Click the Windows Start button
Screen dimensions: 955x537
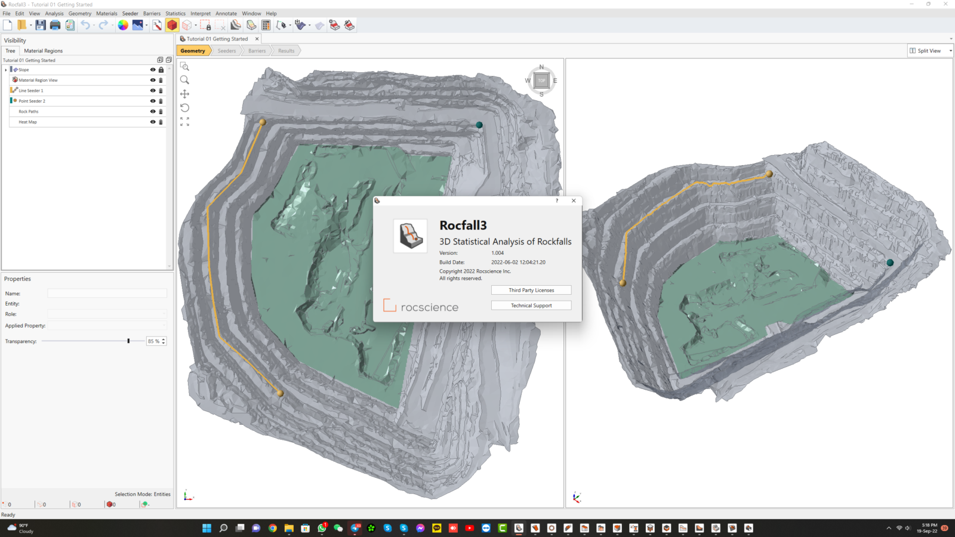(207, 528)
